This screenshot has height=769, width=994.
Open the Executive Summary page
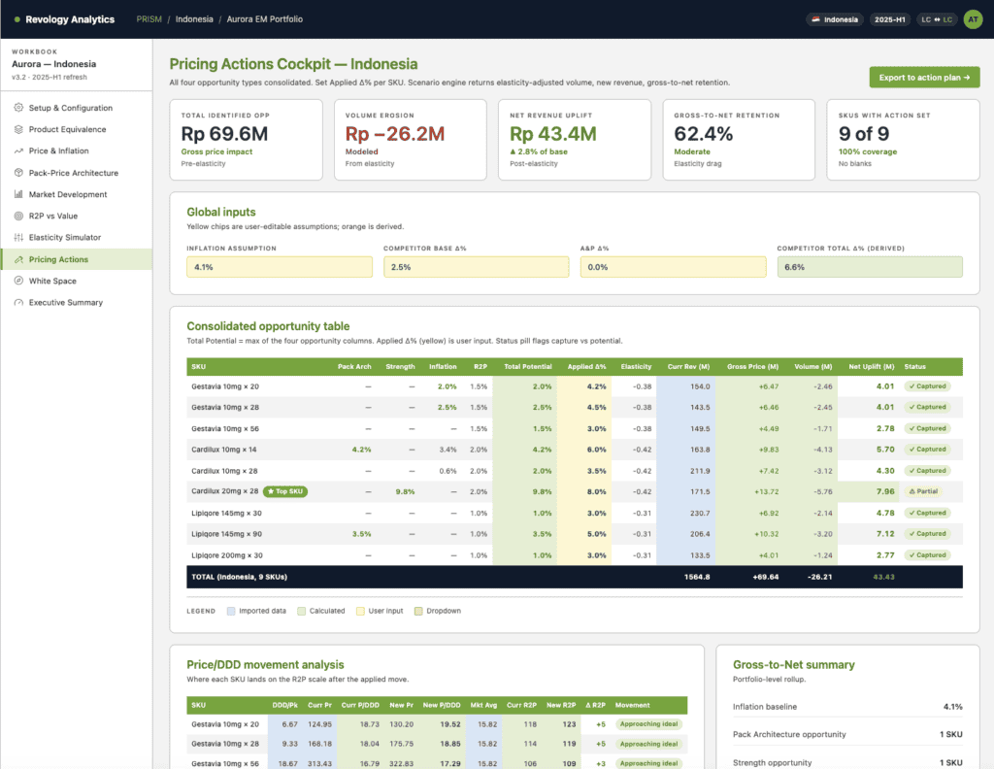pyautogui.click(x=76, y=302)
